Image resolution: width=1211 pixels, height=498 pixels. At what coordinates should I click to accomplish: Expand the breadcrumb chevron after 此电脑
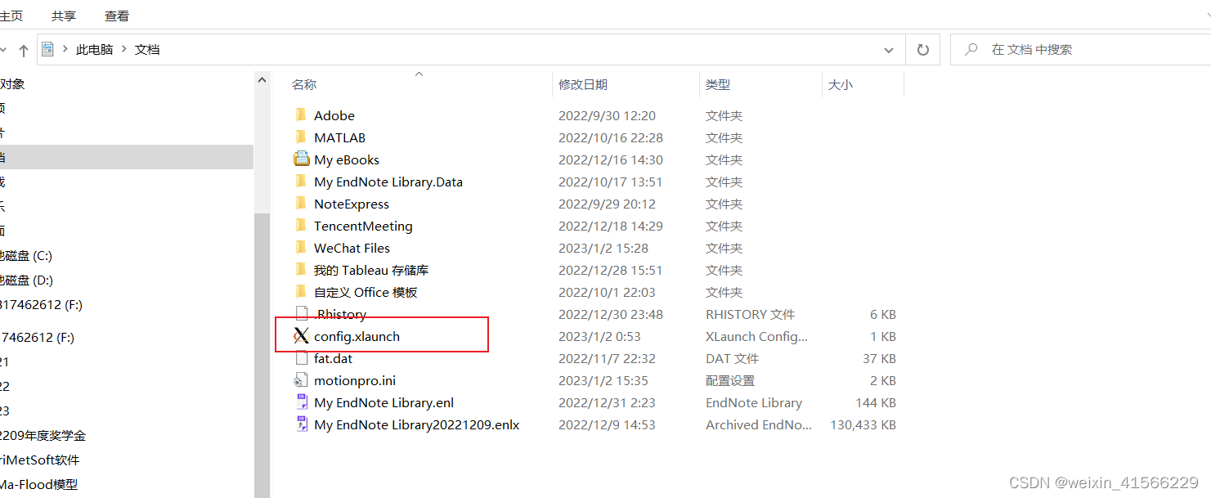(124, 49)
